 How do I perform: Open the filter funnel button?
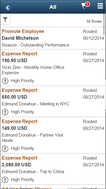click(x=5, y=20)
